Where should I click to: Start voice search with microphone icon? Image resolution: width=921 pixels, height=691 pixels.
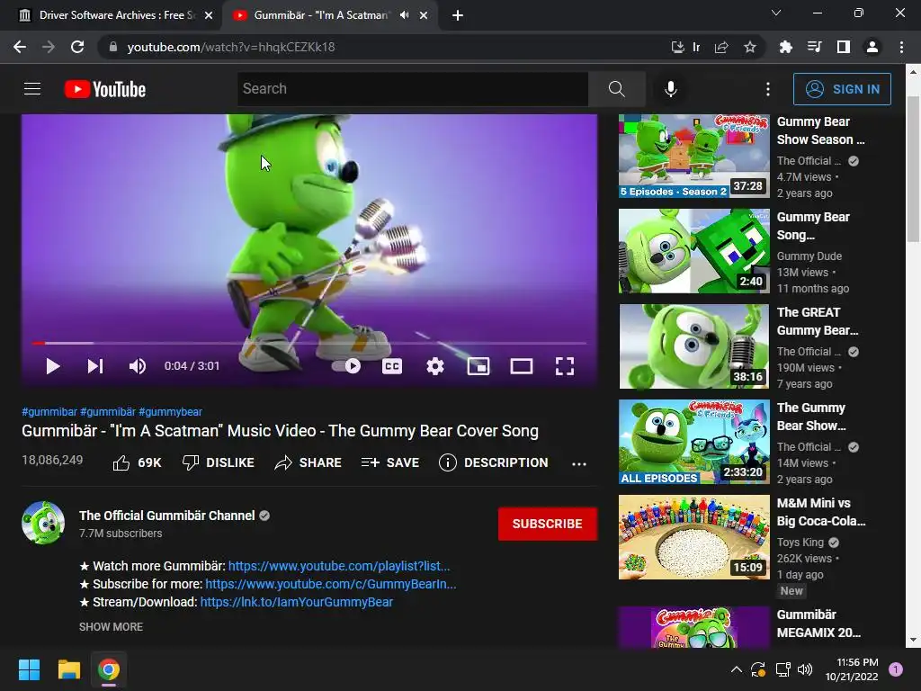pos(671,89)
